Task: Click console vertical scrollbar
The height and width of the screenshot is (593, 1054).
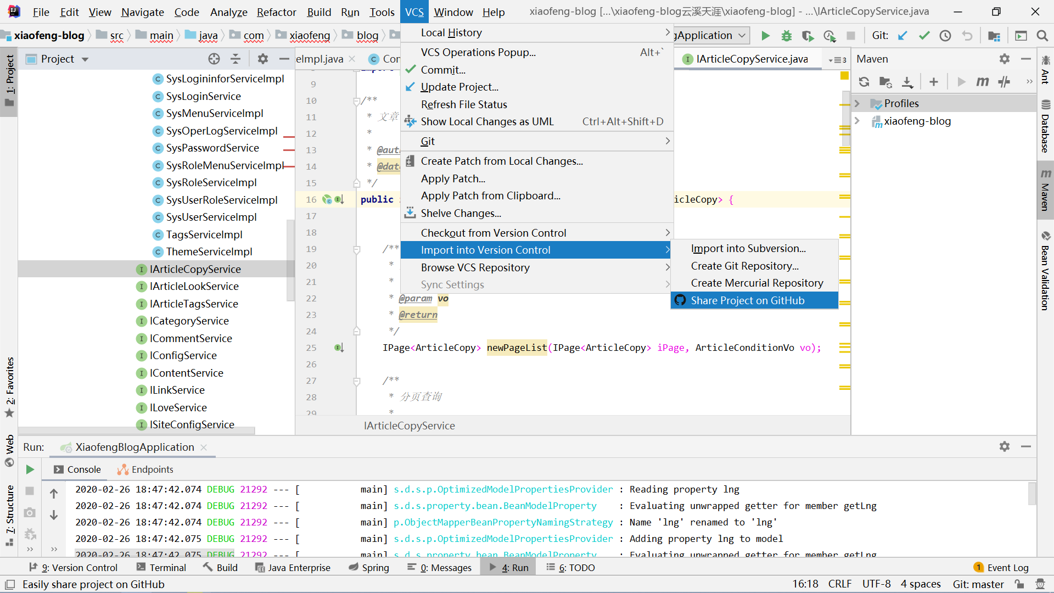Action: coord(1032,493)
